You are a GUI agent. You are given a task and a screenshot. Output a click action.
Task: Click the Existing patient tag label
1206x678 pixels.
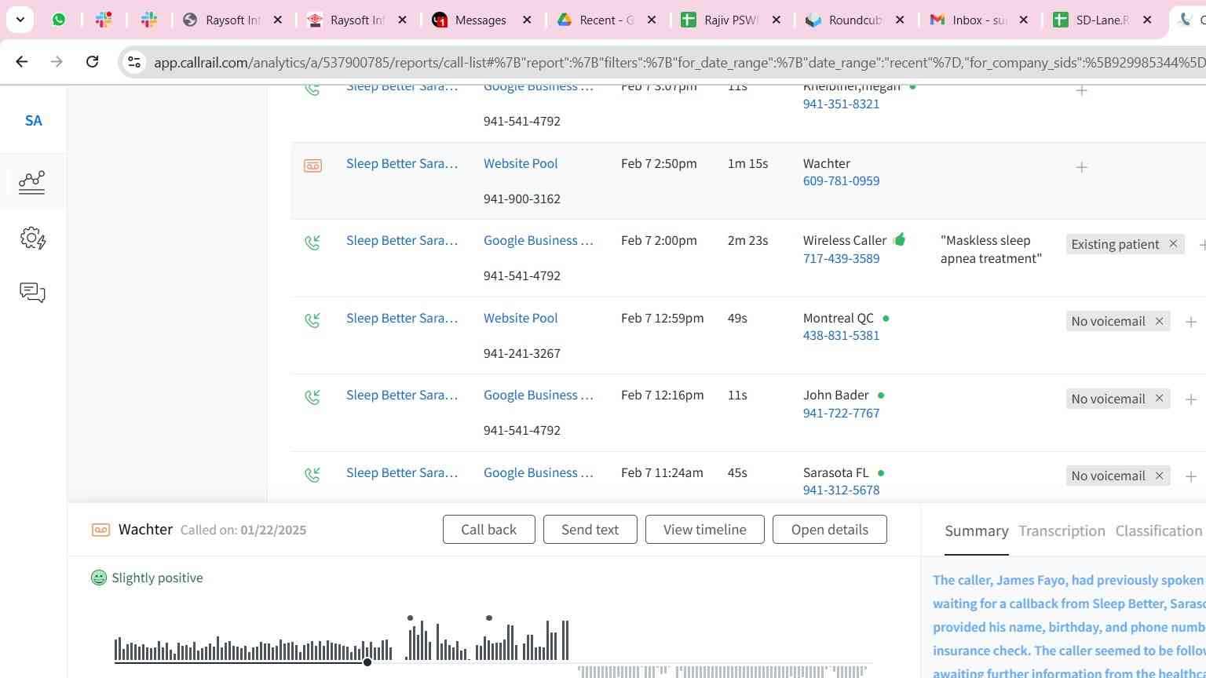[1115, 244]
